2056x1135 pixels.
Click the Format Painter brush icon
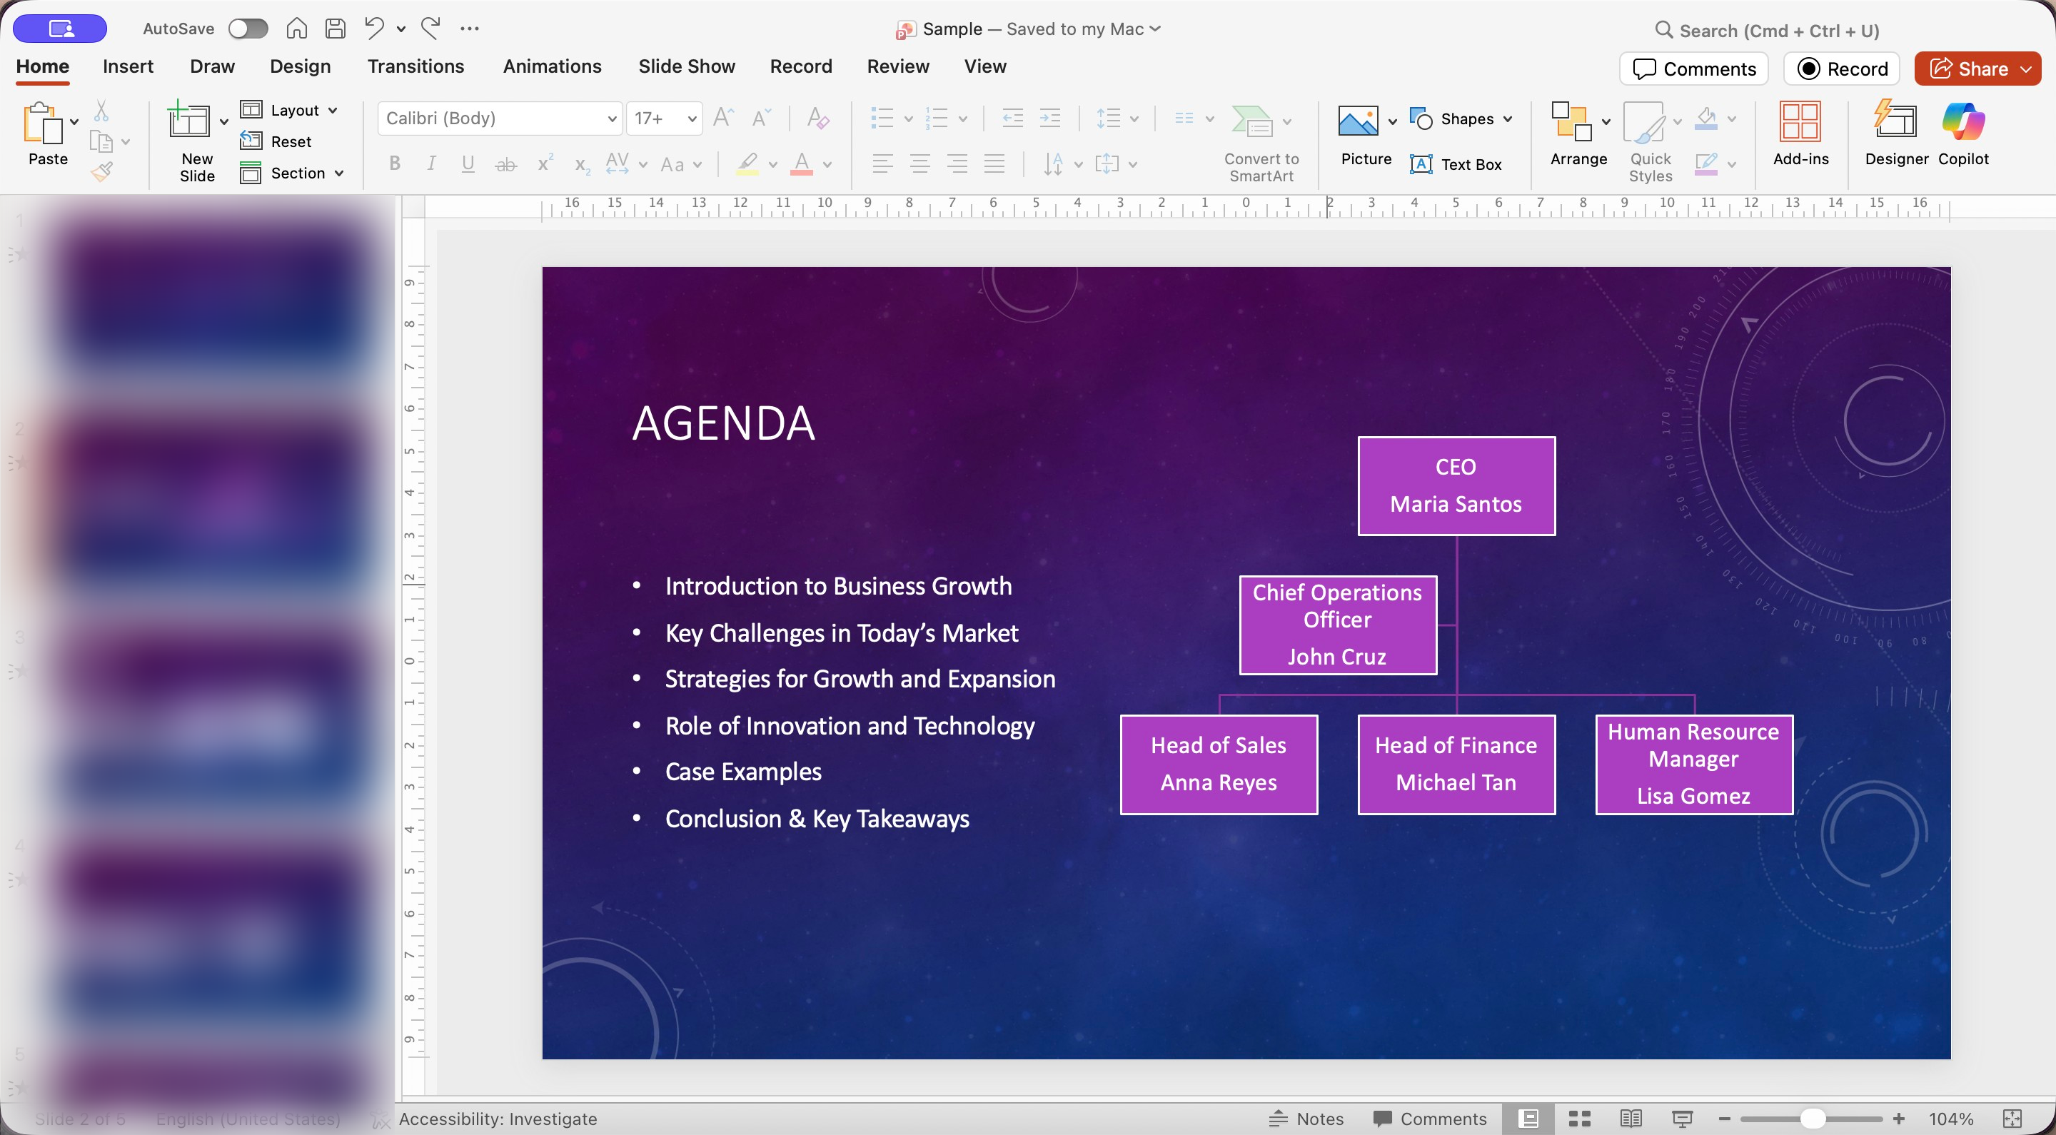[x=102, y=171]
